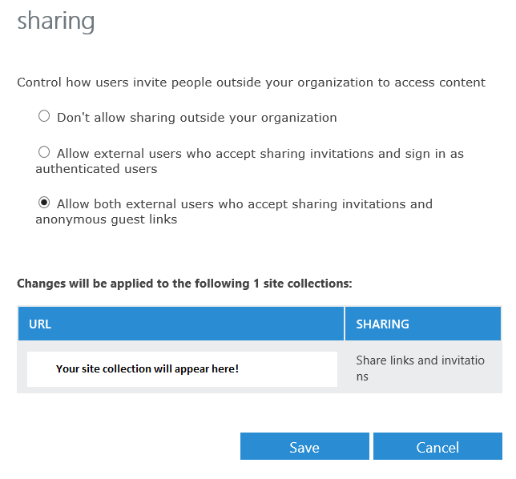Click the SHARING column header
The height and width of the screenshot is (479, 516).
tap(382, 324)
